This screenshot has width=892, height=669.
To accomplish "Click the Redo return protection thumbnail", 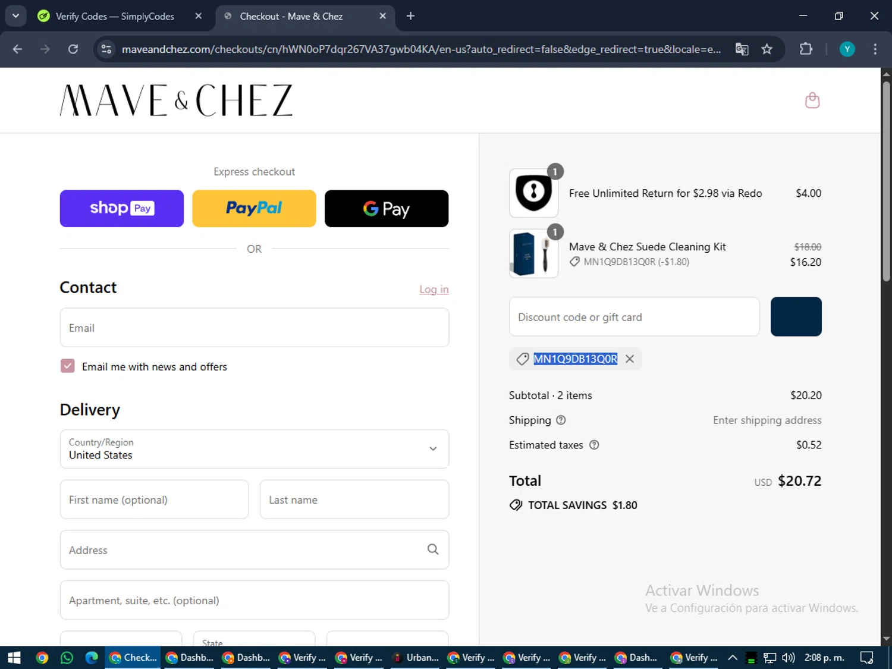I will click(533, 193).
